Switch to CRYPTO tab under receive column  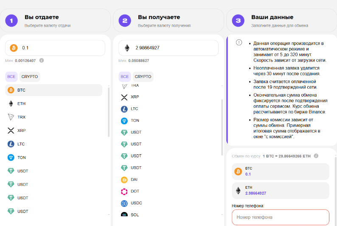click(x=143, y=77)
